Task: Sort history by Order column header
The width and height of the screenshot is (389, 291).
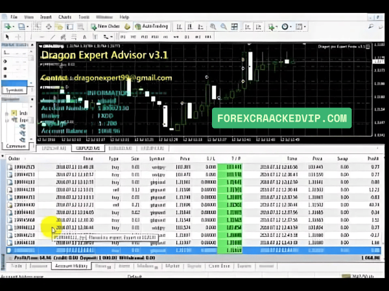Action: point(14,158)
